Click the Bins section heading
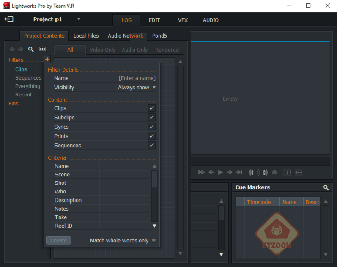The image size is (337, 267). tap(14, 104)
